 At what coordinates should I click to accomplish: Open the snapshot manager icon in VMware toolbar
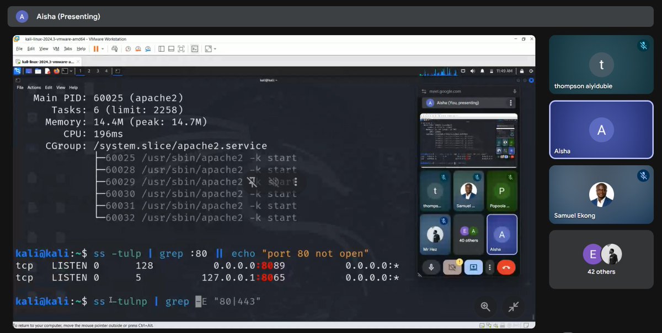click(148, 49)
